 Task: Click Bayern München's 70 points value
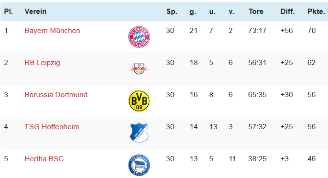311,31
